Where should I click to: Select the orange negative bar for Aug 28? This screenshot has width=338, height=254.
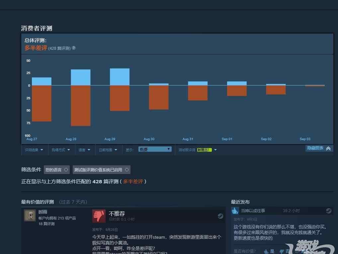pos(81,106)
